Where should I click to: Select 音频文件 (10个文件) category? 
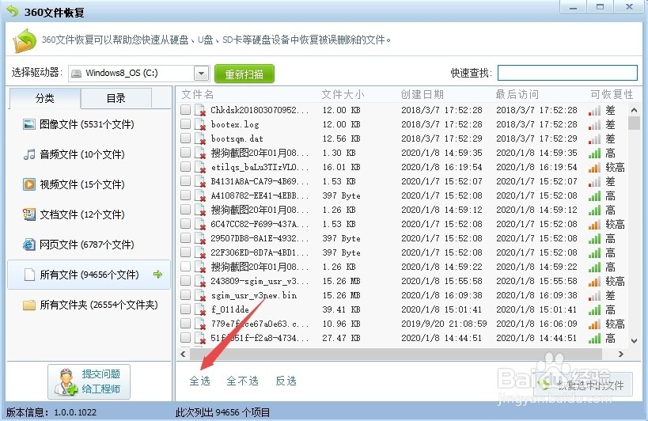(x=89, y=154)
